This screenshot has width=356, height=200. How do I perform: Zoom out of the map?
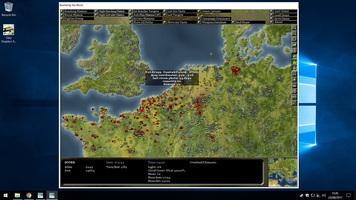[294, 33]
